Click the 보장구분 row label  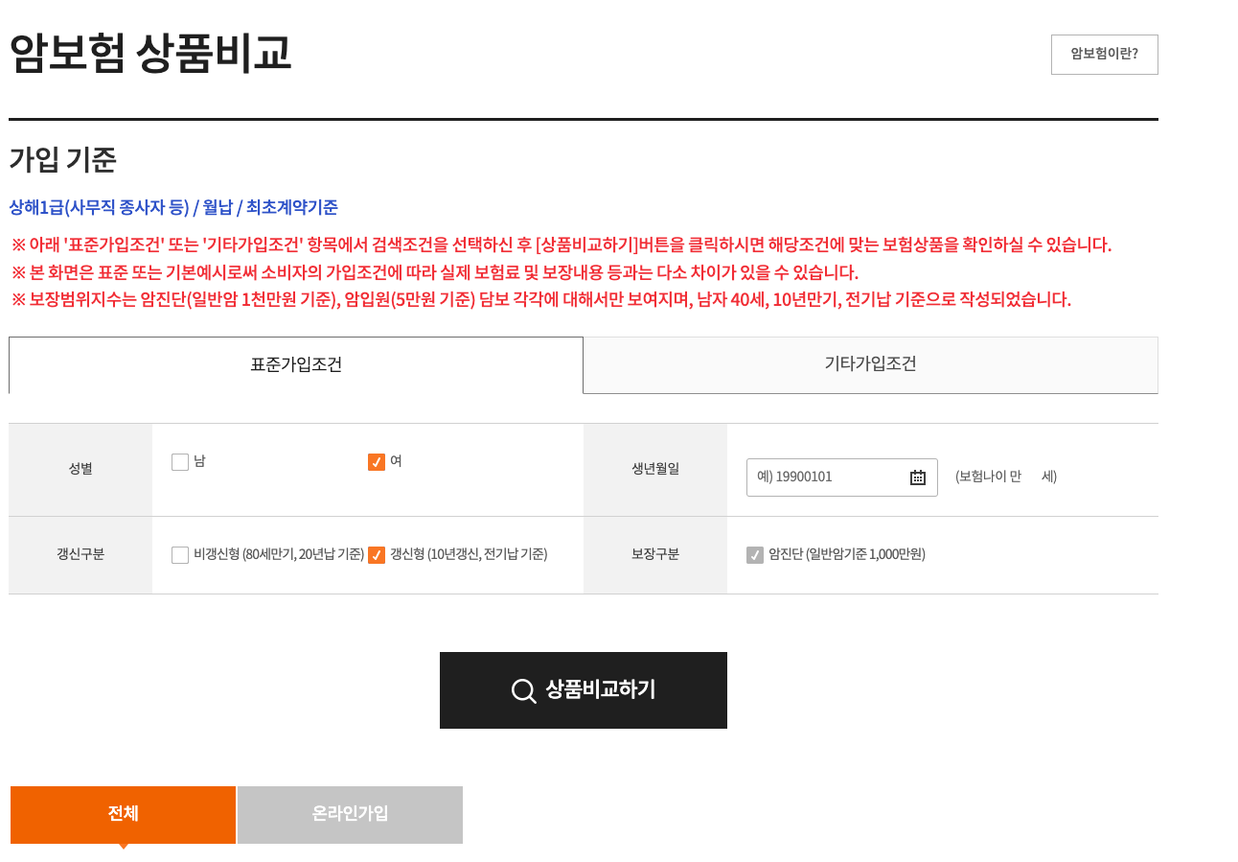(655, 555)
